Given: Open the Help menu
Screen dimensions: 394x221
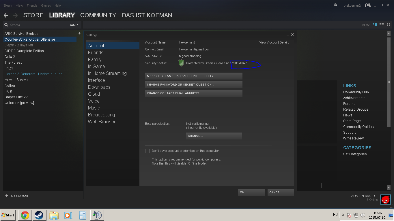Looking at the screenshot, I should tap(58, 5).
